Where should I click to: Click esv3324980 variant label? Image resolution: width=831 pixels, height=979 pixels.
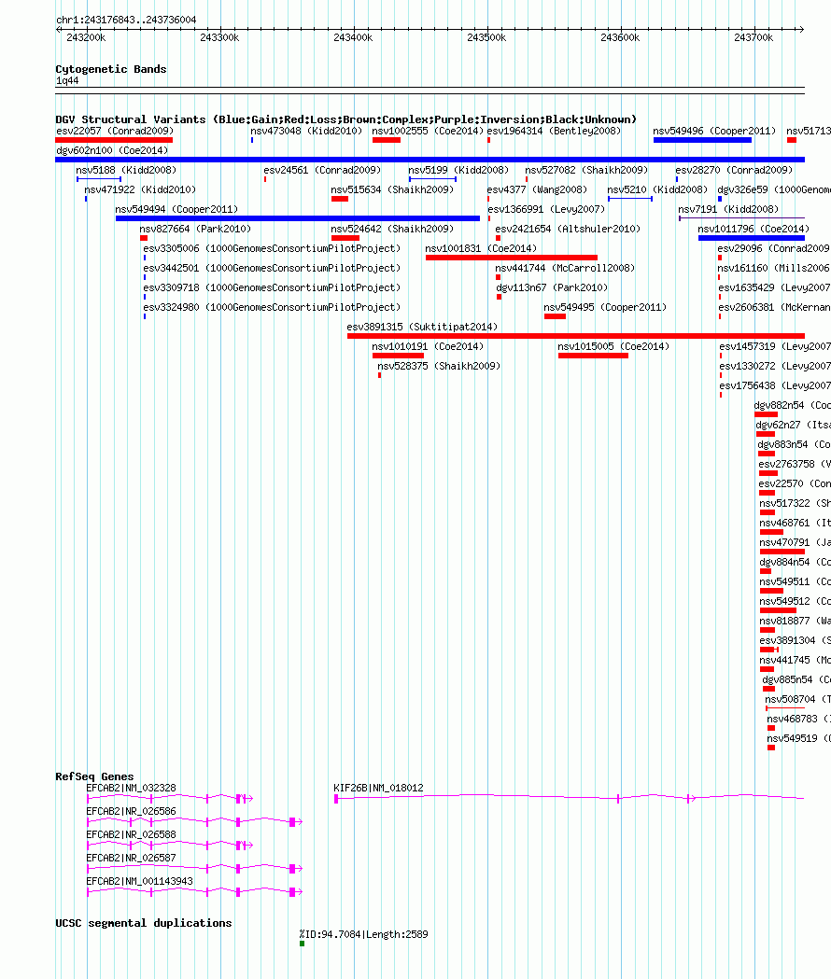pyautogui.click(x=272, y=307)
